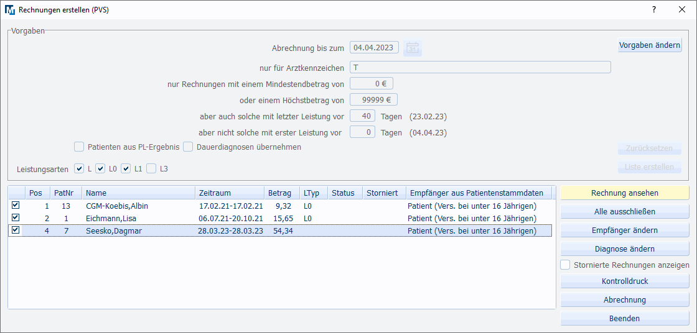This screenshot has height=333, width=697.
Task: Click the recipient text in Eichmann,Lisa row
Action: pyautogui.click(x=472, y=219)
